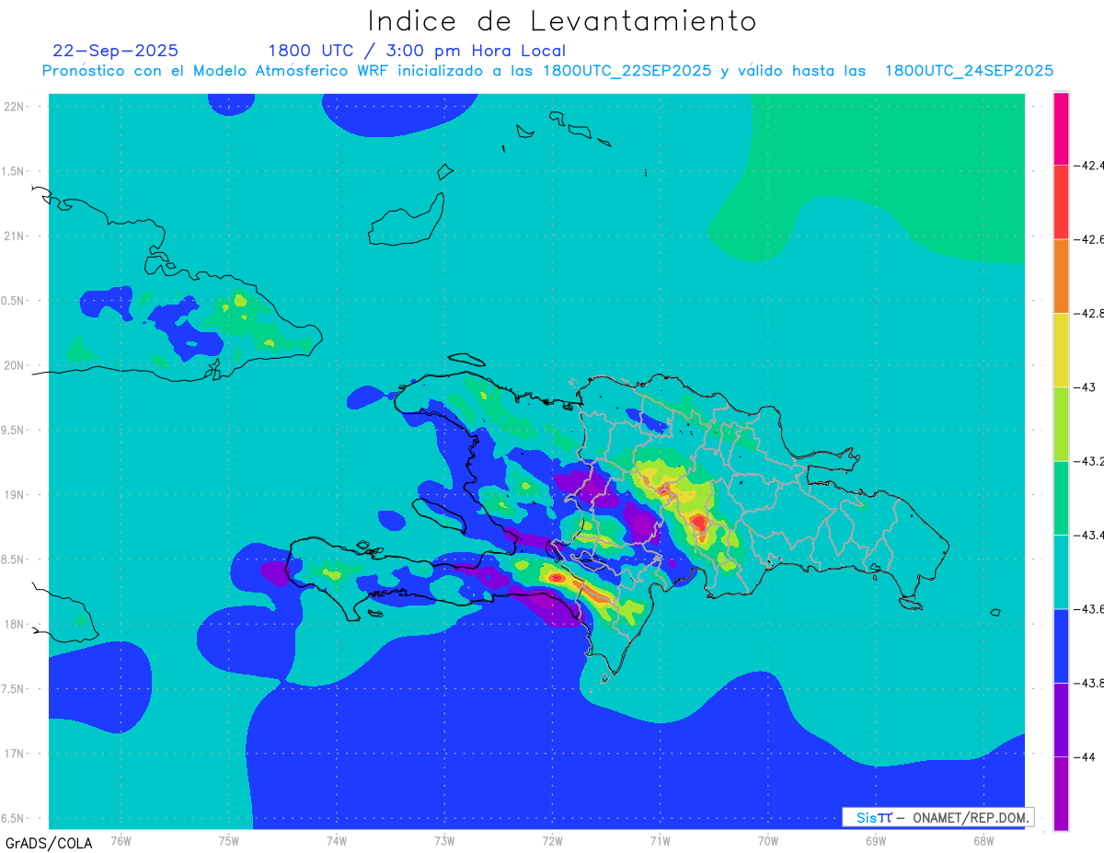The width and height of the screenshot is (1104, 853).
Task: Select the purple legend band below -43.8
Action: coord(1061,719)
